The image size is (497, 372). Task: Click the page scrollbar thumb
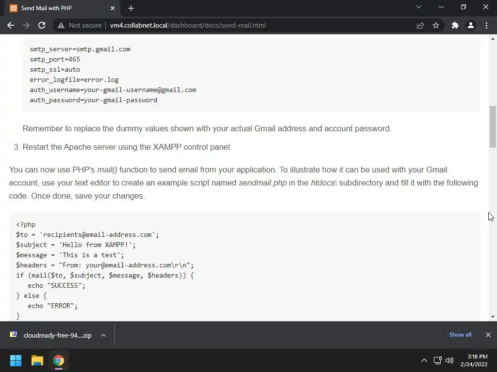pyautogui.click(x=493, y=126)
